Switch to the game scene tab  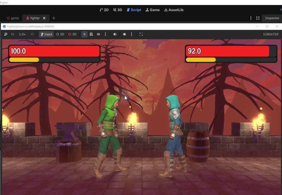click(x=13, y=18)
